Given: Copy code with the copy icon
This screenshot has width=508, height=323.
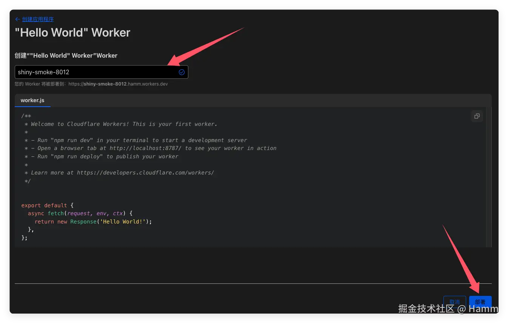Looking at the screenshot, I should coord(477,116).
